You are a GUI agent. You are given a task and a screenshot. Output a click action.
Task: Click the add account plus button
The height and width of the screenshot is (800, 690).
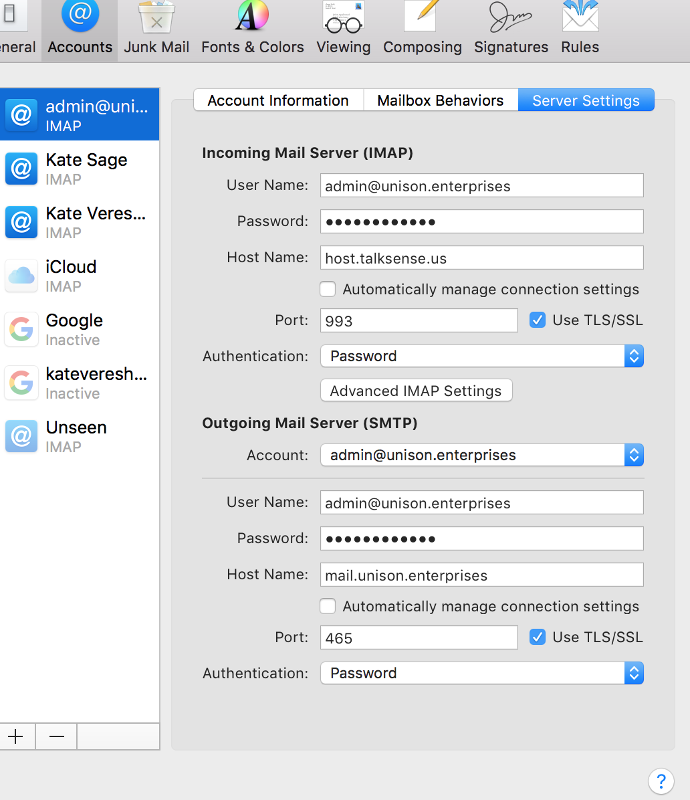point(16,736)
